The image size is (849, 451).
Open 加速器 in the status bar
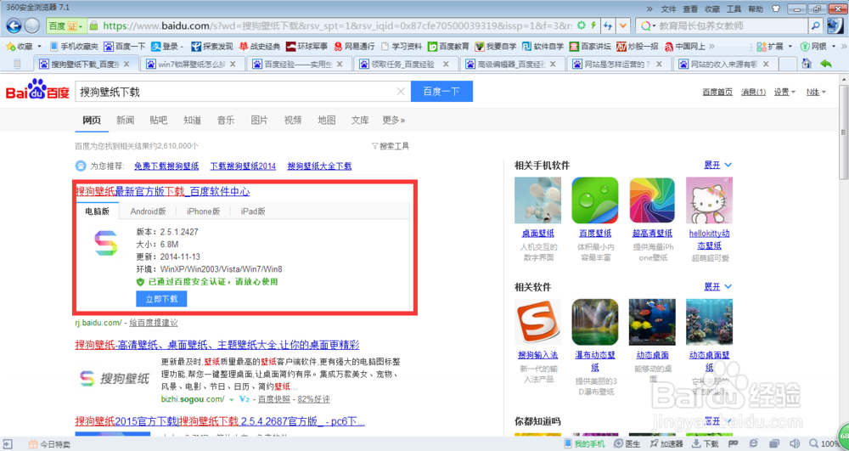(x=666, y=444)
